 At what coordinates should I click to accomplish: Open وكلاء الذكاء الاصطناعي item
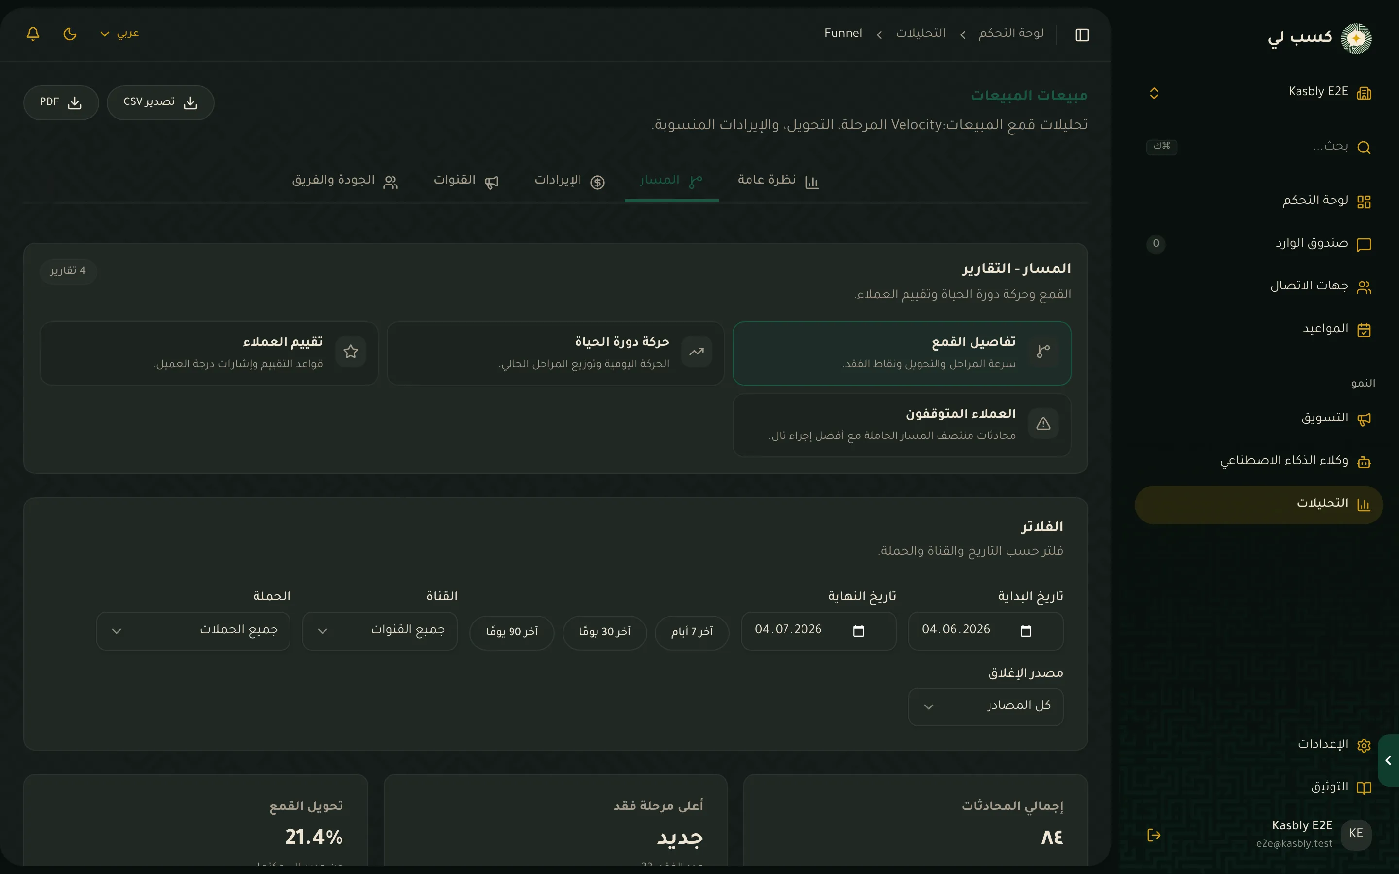click(1259, 461)
